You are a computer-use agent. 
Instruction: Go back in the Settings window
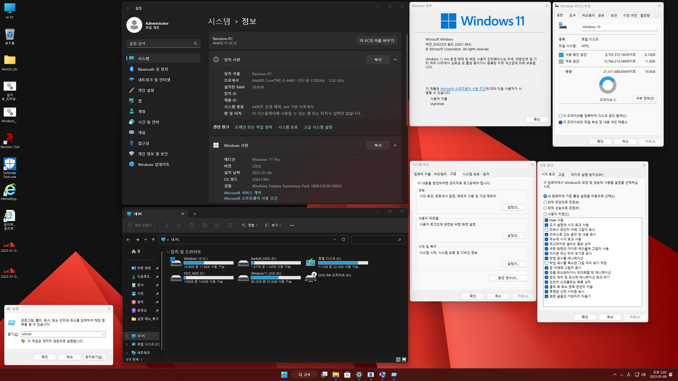coord(128,8)
